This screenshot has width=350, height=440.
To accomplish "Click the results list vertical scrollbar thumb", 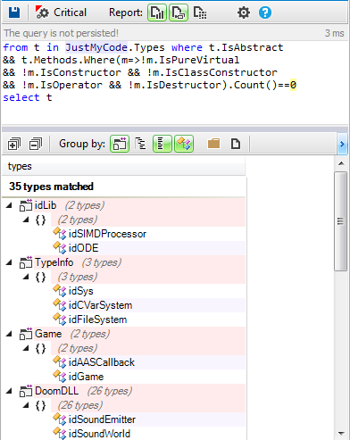I will coord(340,221).
